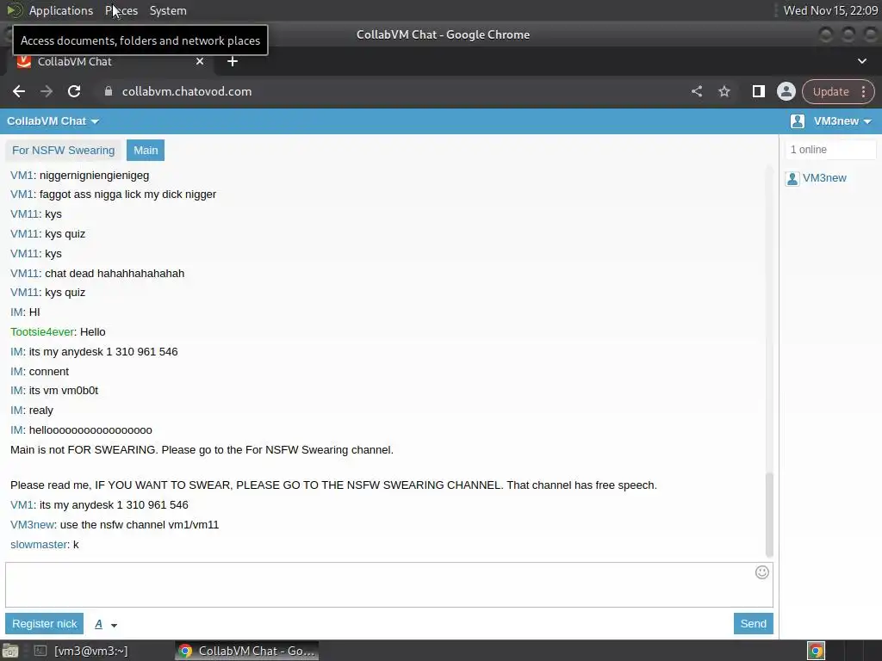This screenshot has width=882, height=661.
Task: Open vm3@vm3 terminal in taskbar
Action: click(x=81, y=651)
